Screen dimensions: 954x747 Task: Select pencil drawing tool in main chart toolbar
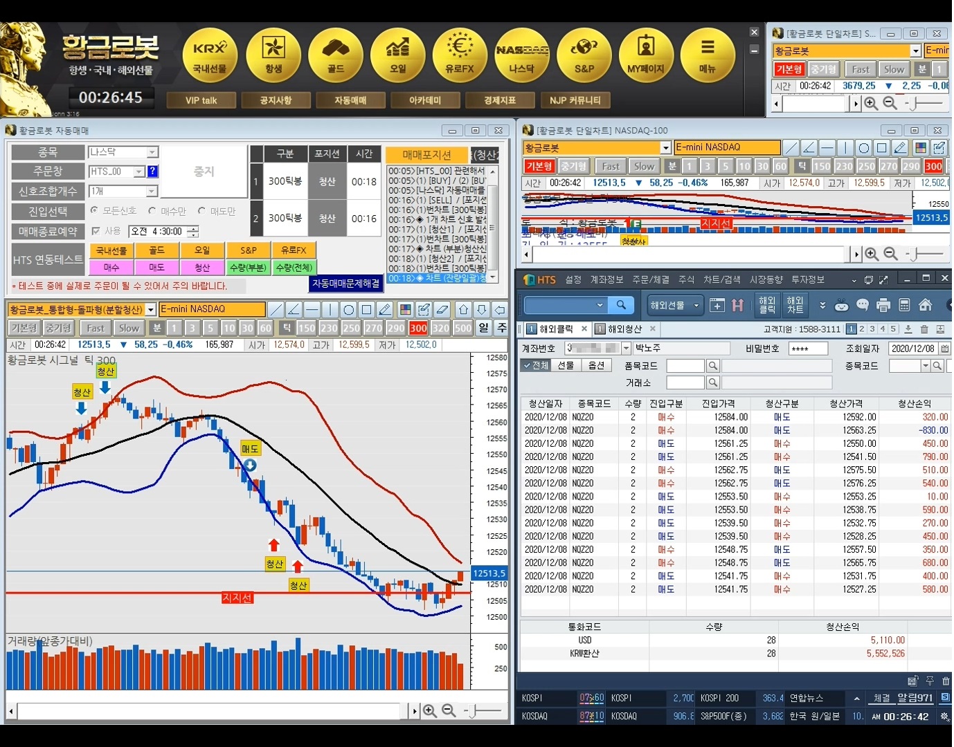[385, 309]
